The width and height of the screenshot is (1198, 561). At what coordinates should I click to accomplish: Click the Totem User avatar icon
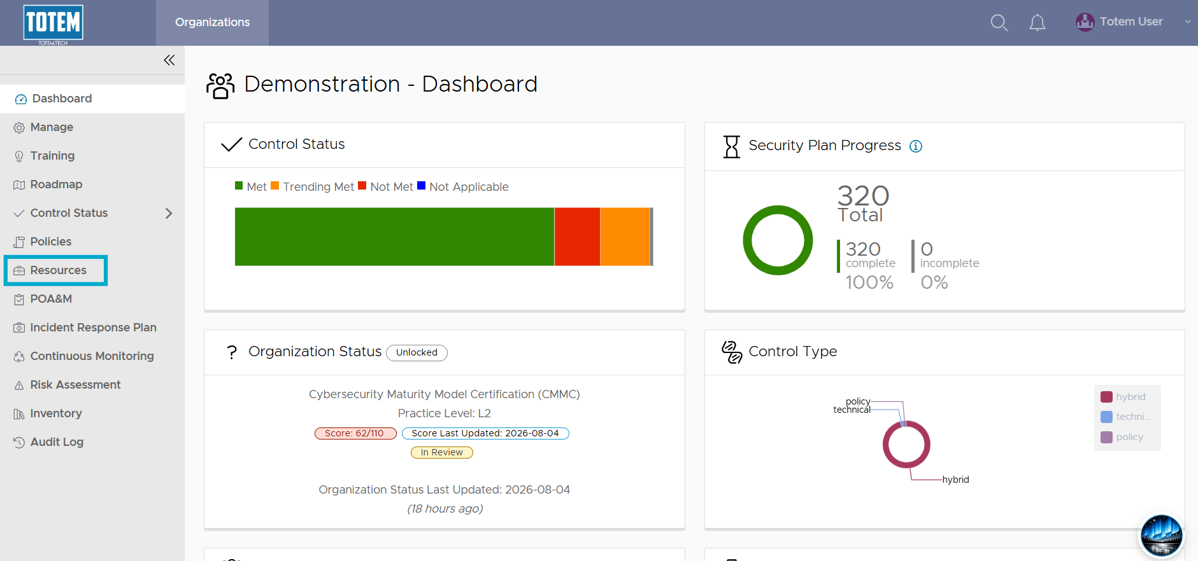tap(1085, 22)
